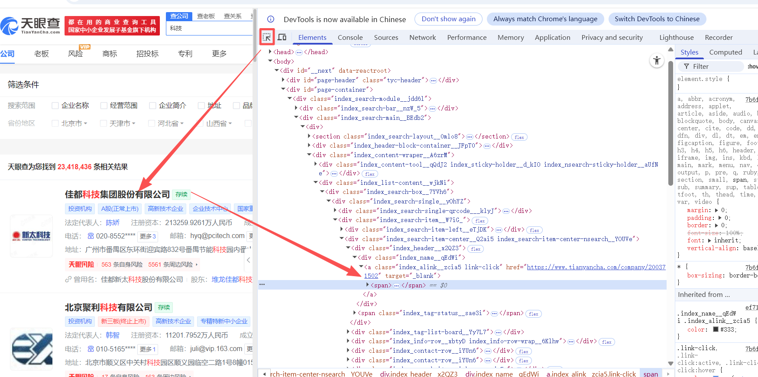Click the flex badge on index_search-item-left div
Screen dimensions: 758x377
(x=534, y=230)
